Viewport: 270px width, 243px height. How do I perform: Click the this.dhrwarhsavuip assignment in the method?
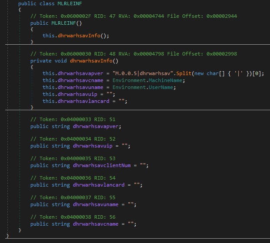pyautogui.click(x=75, y=93)
